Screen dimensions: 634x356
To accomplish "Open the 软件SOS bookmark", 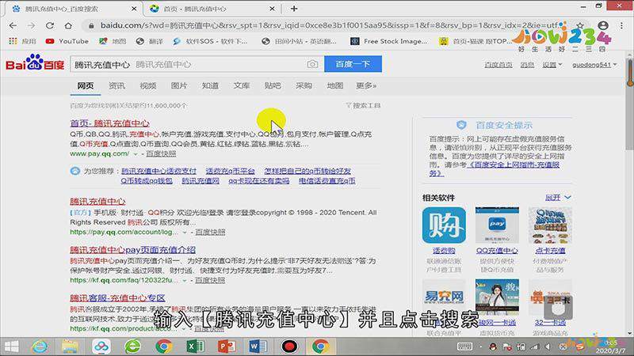I will pyautogui.click(x=210, y=41).
